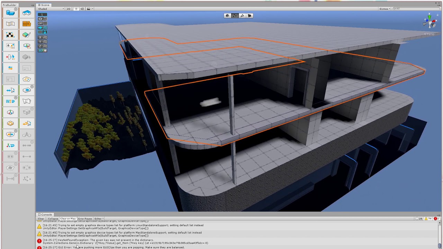Switch to the Scene tab
The image size is (443, 249).
click(x=44, y=5)
